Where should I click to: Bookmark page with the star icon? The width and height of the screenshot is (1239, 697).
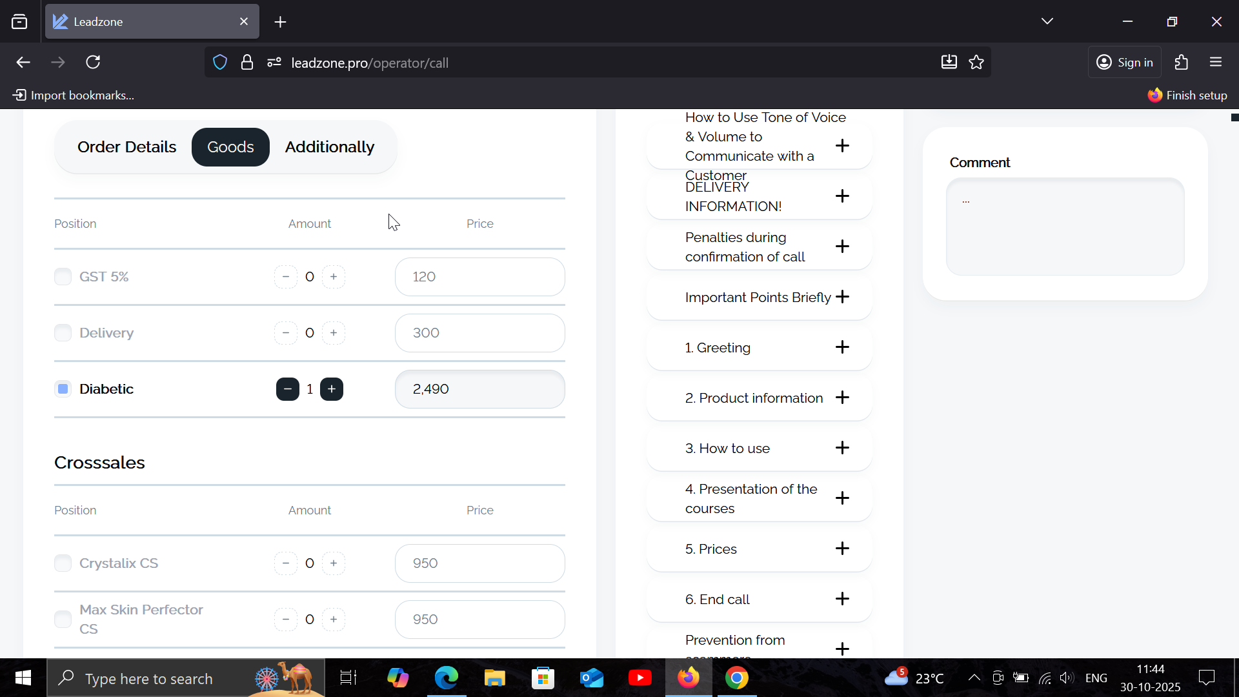(x=976, y=63)
